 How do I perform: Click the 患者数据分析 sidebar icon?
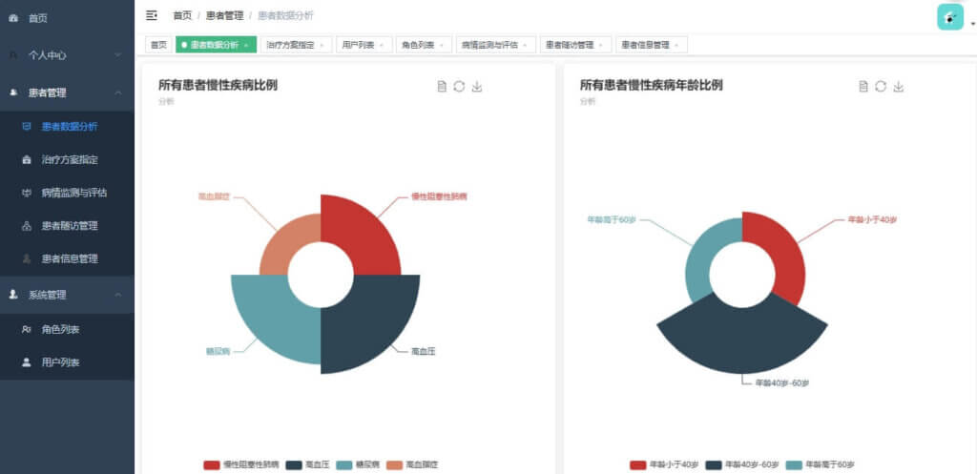coord(26,127)
